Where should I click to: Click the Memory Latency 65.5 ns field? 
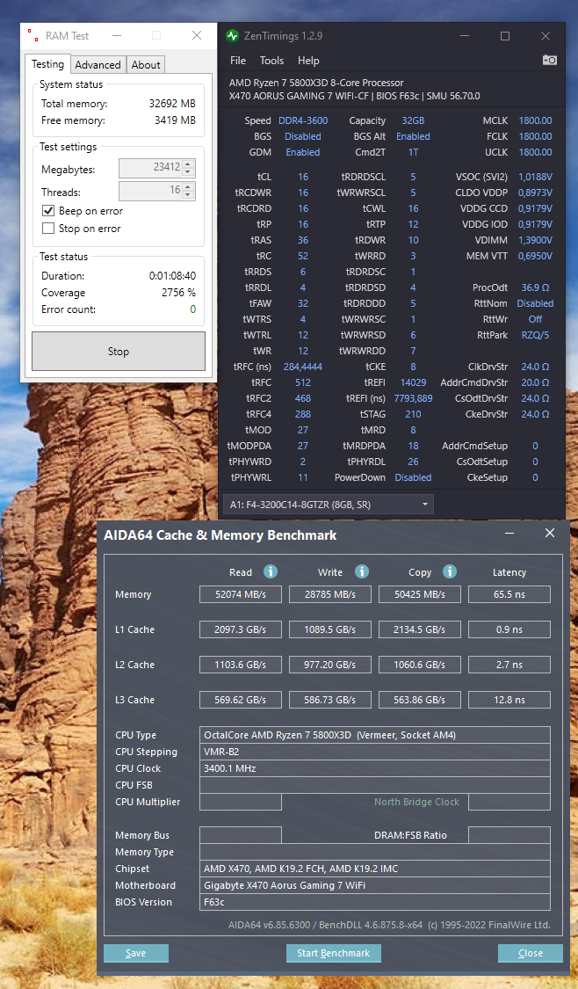[509, 594]
